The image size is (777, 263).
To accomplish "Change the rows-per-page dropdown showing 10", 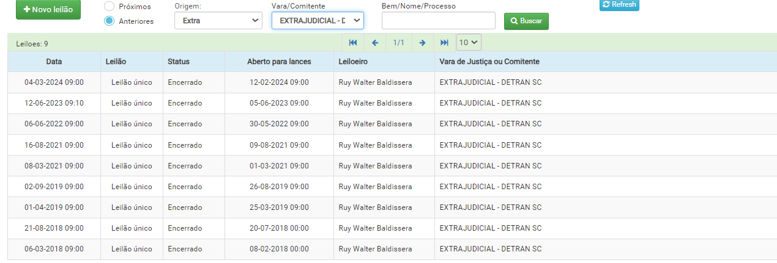I will coord(469,43).
